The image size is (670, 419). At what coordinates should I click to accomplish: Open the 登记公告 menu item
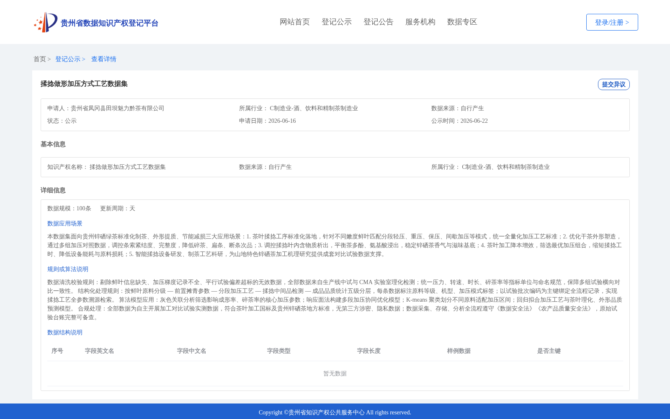[379, 22]
